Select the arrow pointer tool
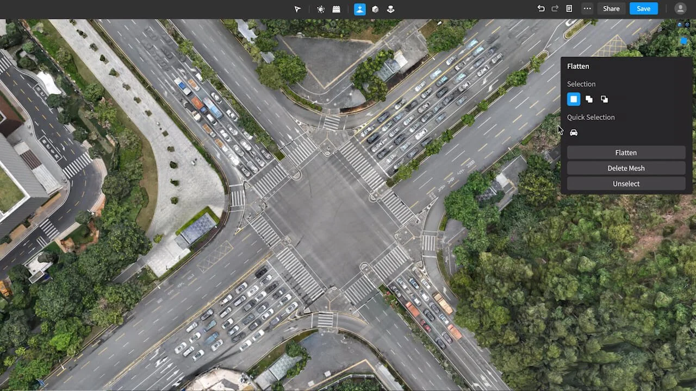 pyautogui.click(x=297, y=9)
